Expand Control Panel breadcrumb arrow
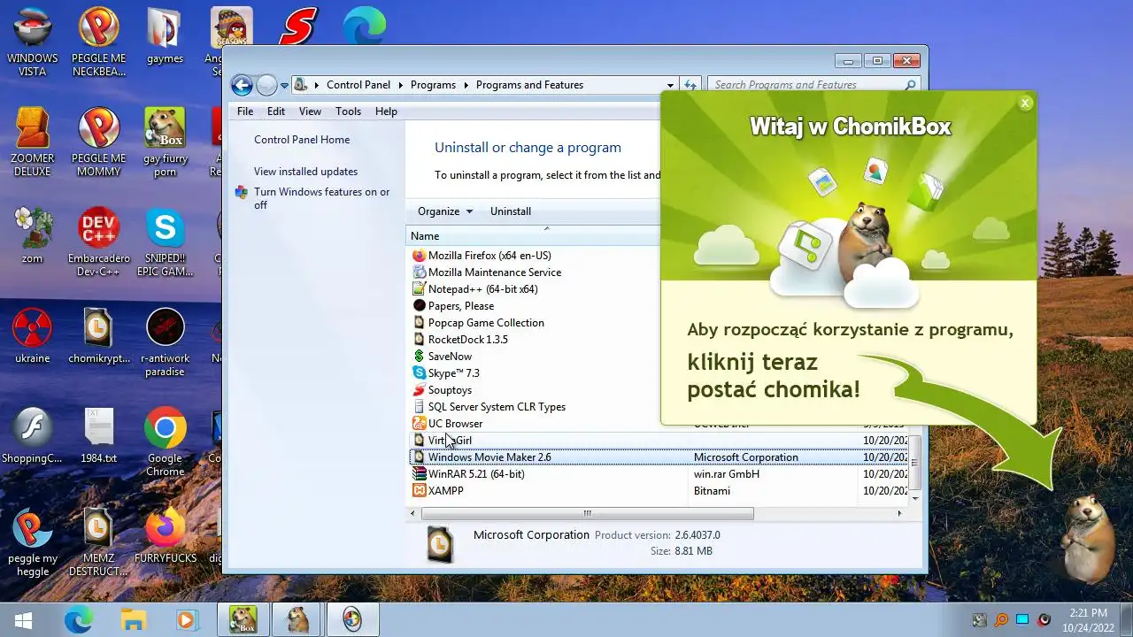1133x637 pixels. [x=400, y=85]
